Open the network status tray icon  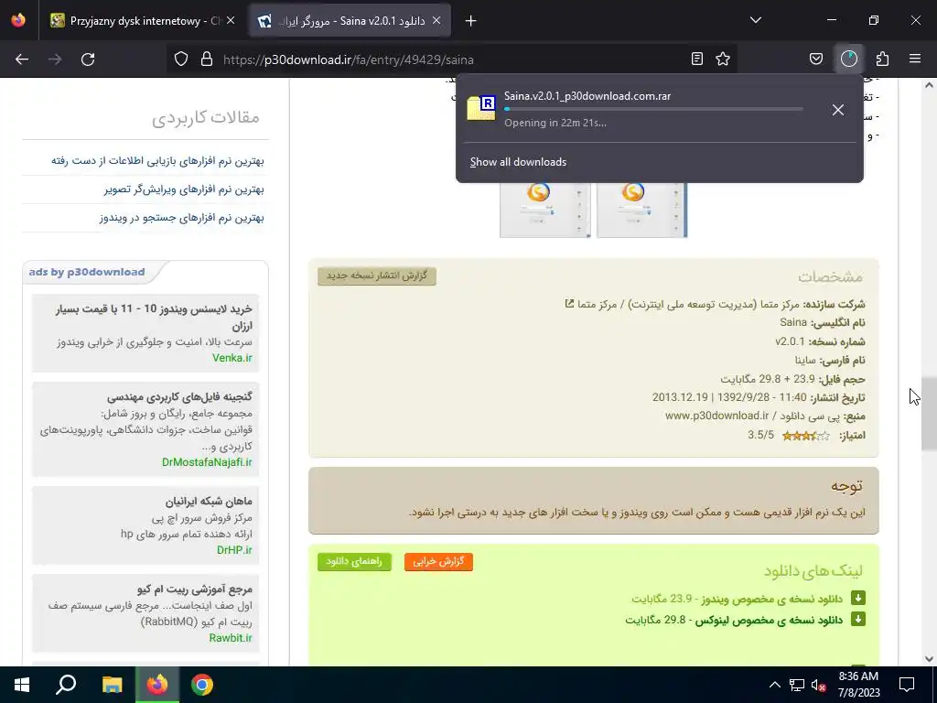pos(797,685)
